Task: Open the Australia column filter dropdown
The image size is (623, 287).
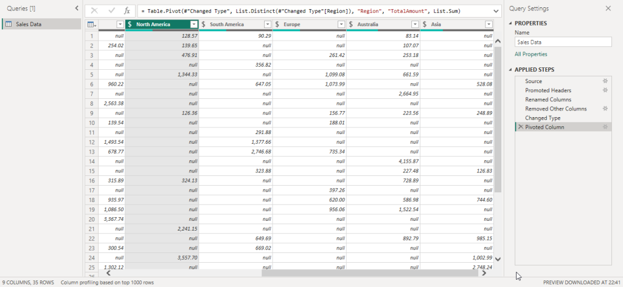Action: (x=415, y=25)
